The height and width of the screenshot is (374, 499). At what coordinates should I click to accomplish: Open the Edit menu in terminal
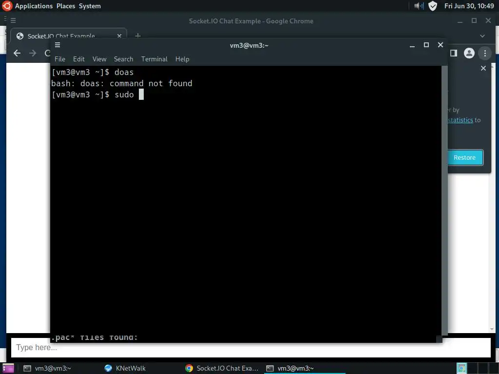click(78, 59)
